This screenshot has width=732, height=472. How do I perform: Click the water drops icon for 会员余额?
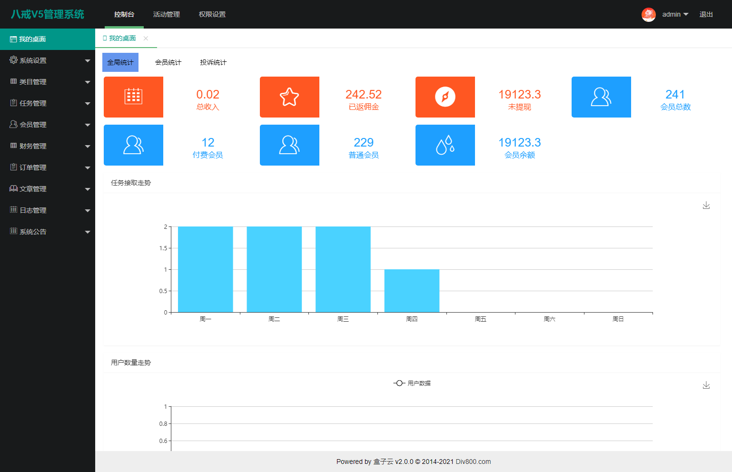pyautogui.click(x=445, y=145)
